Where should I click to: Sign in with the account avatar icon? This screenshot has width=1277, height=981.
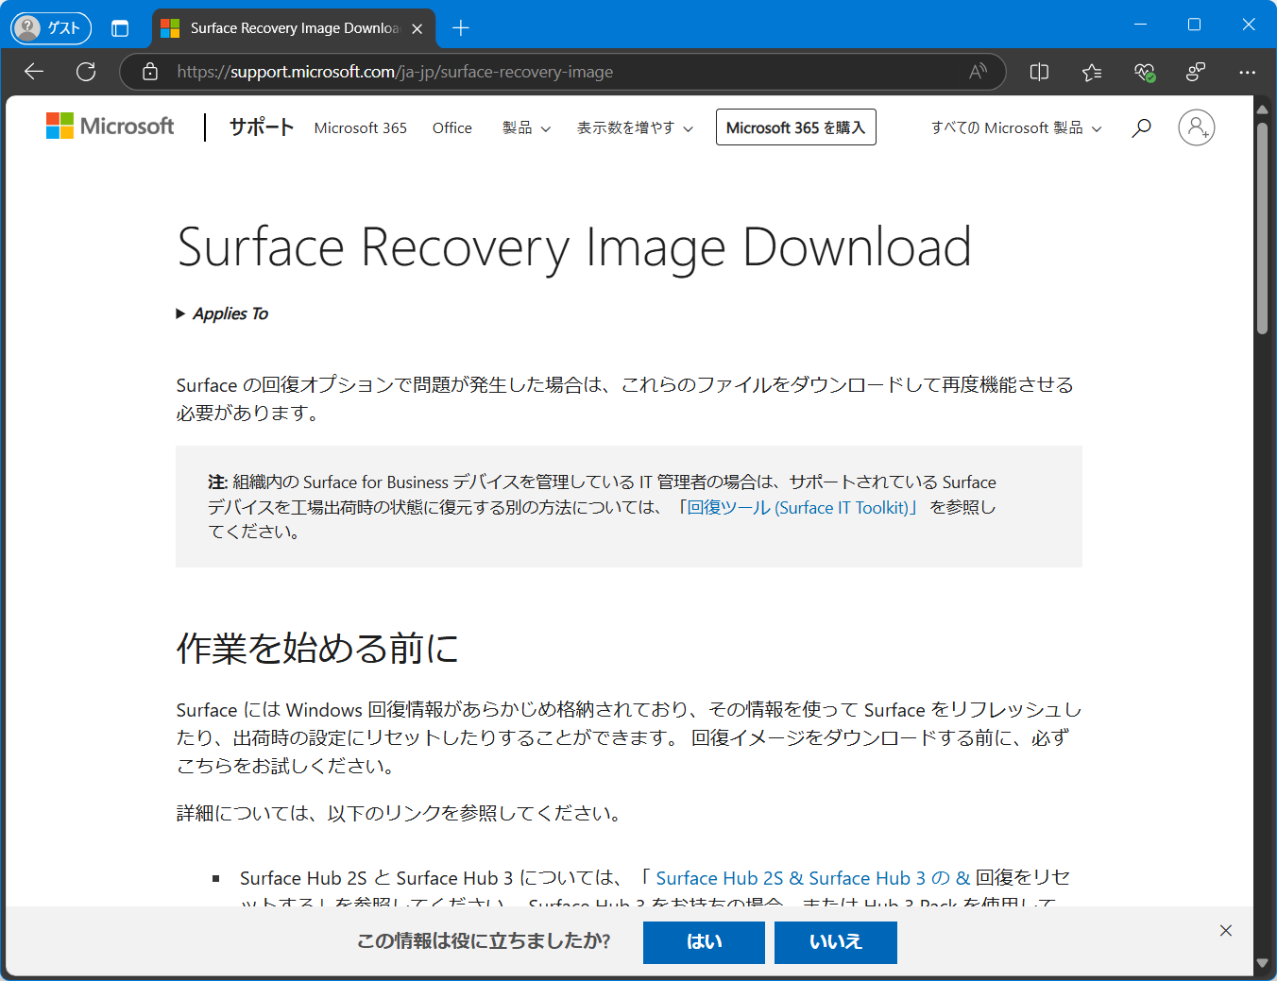(1197, 127)
